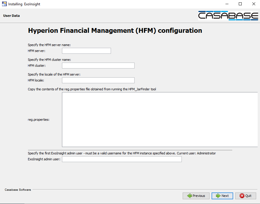The image size is (260, 204).
Task: Click the Hyperion Financial Management configuration heading
Action: tap(115, 31)
